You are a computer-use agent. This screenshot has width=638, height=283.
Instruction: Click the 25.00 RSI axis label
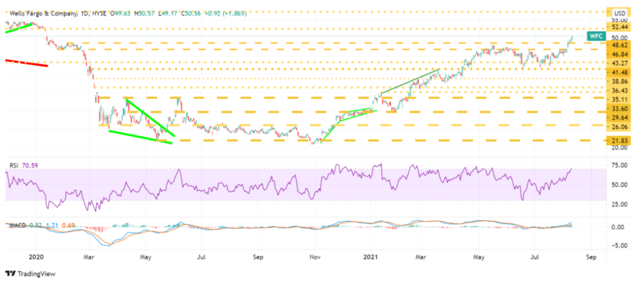pyautogui.click(x=620, y=204)
